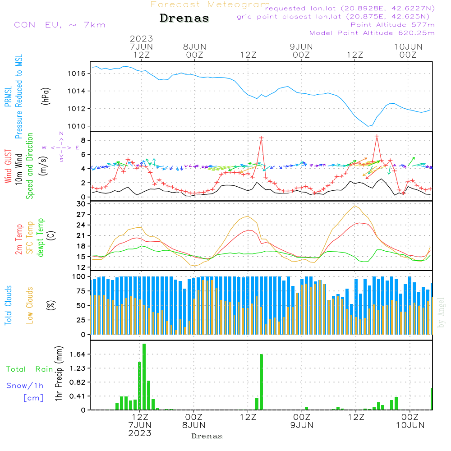Viewport: 451px width, 451px height.
Task: Click the grid point closest lon,lat text
Action: pyautogui.click(x=333, y=17)
